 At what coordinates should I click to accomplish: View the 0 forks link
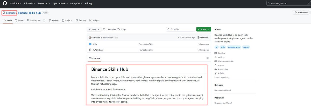[220, 74]
